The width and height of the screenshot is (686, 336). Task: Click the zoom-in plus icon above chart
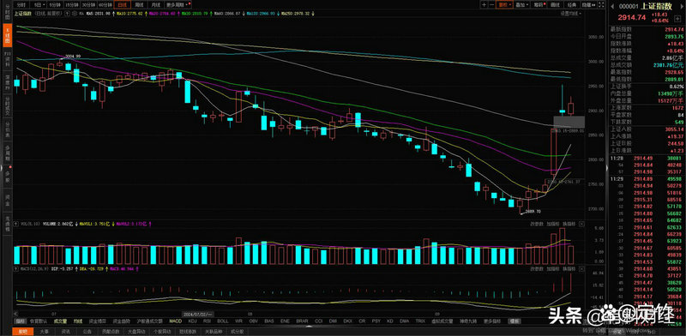tap(484, 5)
